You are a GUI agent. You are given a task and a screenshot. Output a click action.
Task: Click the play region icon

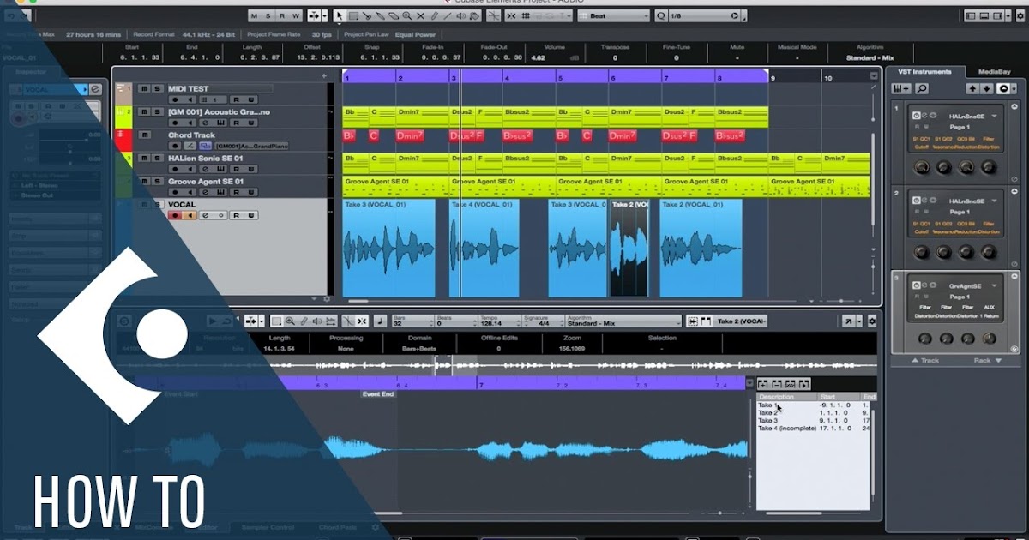804,384
